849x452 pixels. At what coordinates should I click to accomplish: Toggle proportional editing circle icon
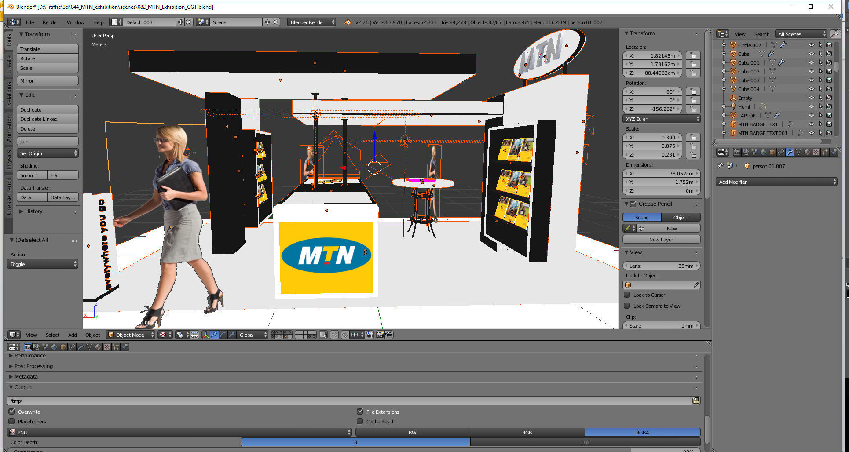pos(334,335)
